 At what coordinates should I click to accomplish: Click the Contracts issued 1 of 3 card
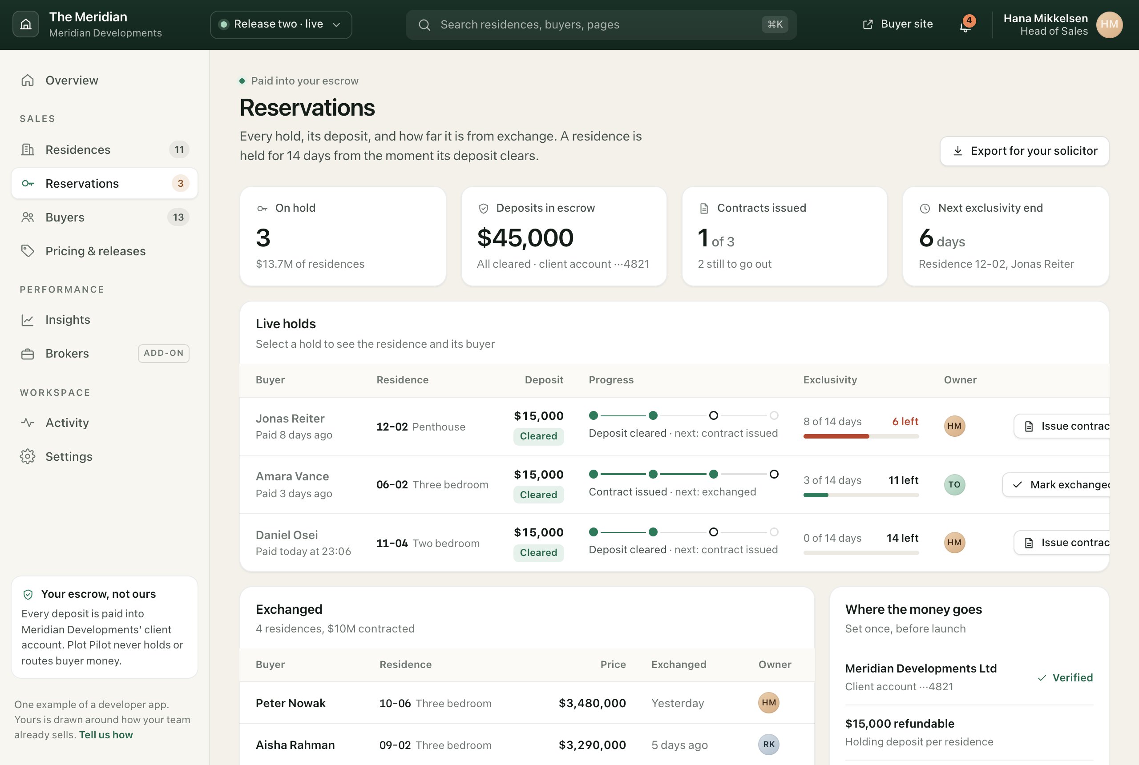(784, 236)
